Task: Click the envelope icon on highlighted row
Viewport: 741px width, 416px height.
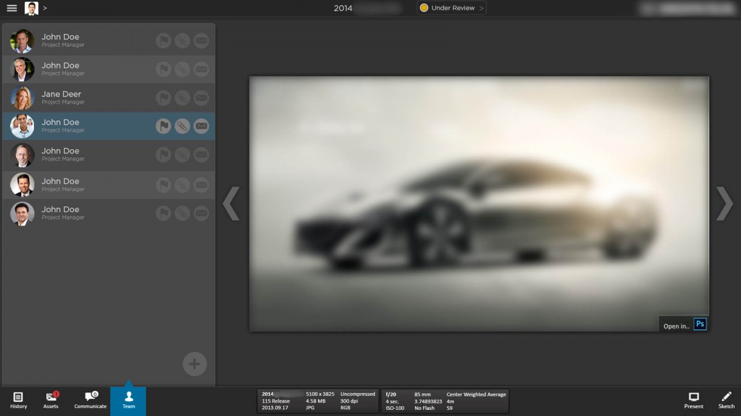Action: (201, 126)
